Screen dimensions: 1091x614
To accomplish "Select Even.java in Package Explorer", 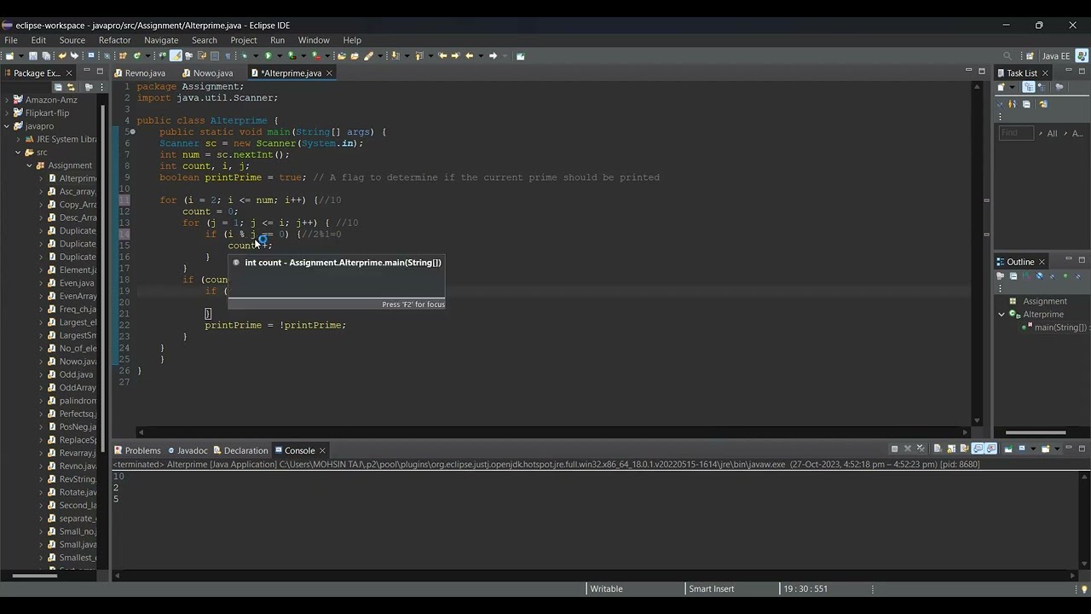I will click(70, 283).
